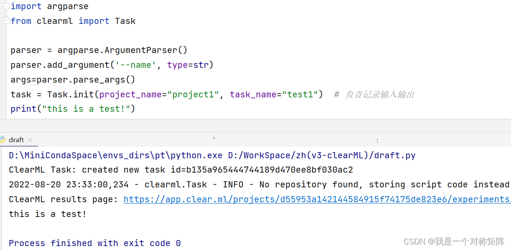Click the print("this is a test!") line
The height and width of the screenshot is (250, 511).
[x=73, y=109]
